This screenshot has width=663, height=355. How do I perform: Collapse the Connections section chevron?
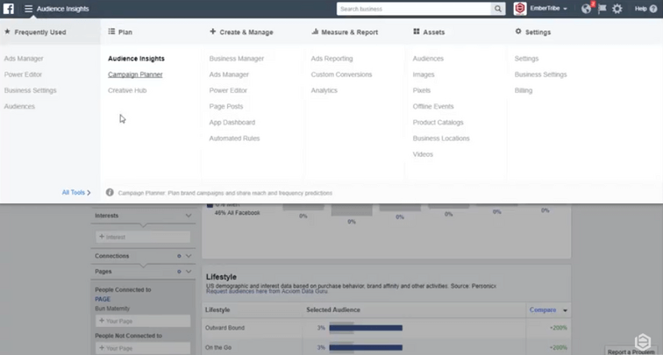point(189,256)
